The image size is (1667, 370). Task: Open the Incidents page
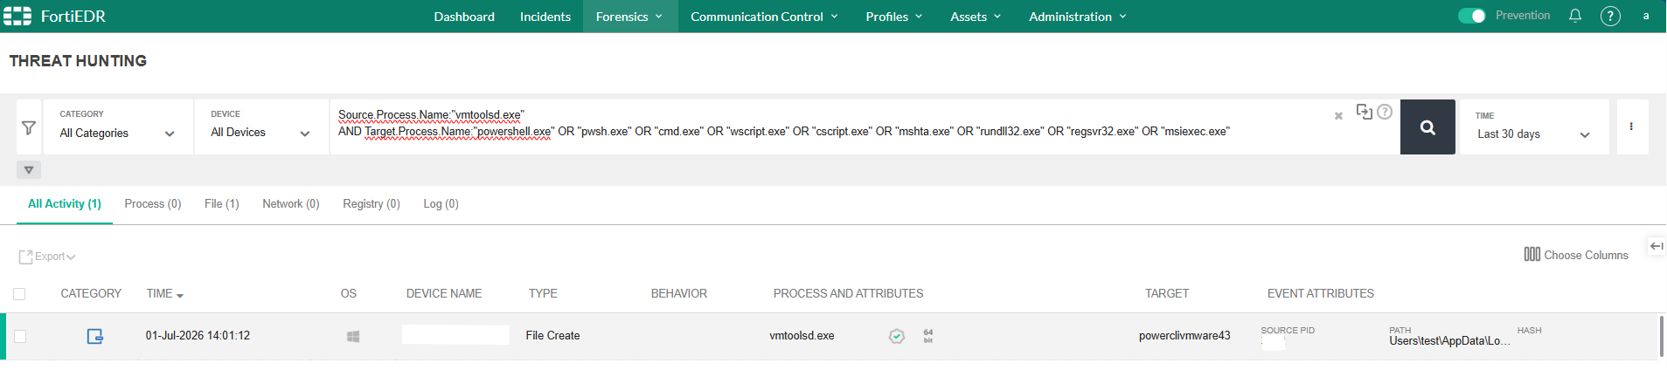click(545, 17)
